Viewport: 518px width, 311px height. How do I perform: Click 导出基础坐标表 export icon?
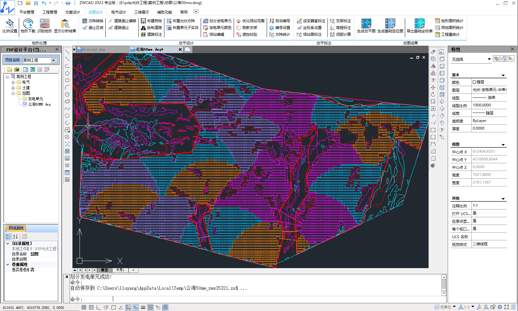[x=419, y=24]
